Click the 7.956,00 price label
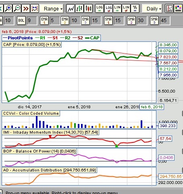 168,75
